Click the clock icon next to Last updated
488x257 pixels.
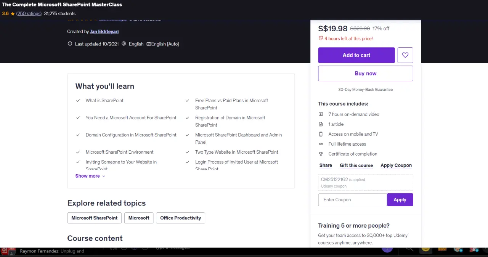[70, 44]
